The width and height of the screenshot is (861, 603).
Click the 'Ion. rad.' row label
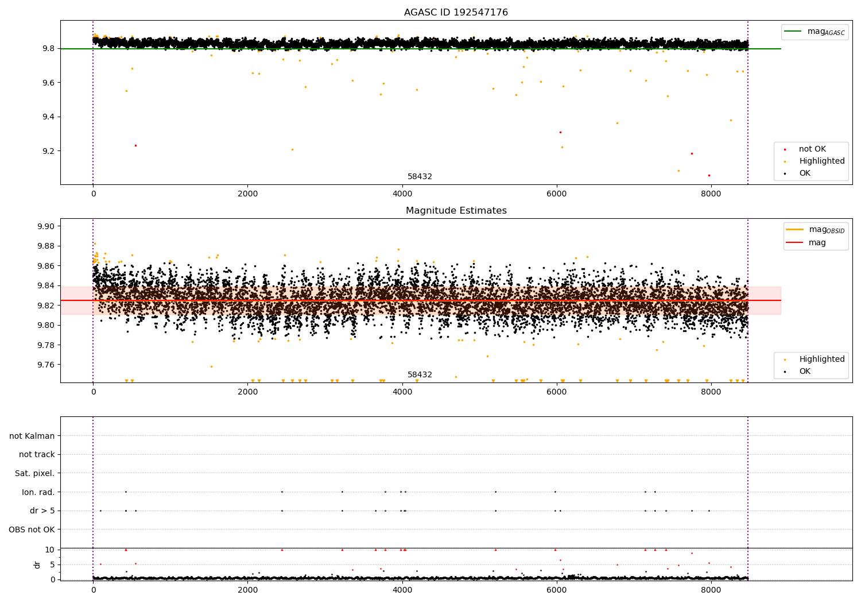[38, 492]
